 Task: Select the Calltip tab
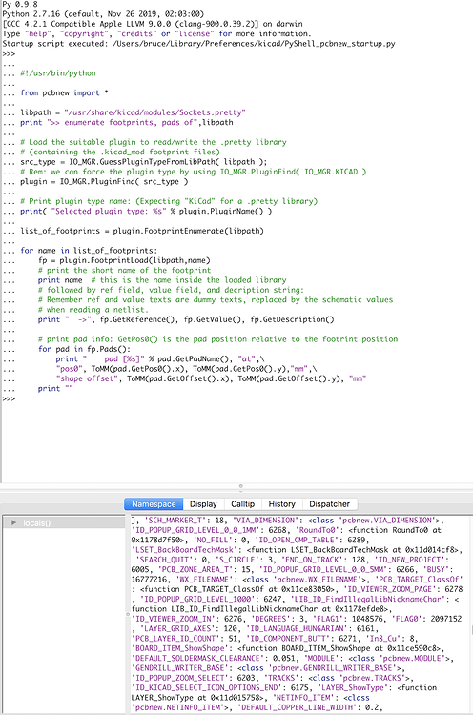click(x=242, y=504)
